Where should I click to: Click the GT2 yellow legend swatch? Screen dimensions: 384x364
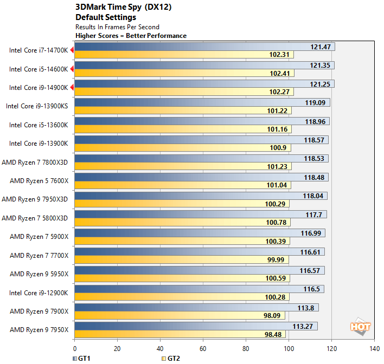[x=164, y=359]
